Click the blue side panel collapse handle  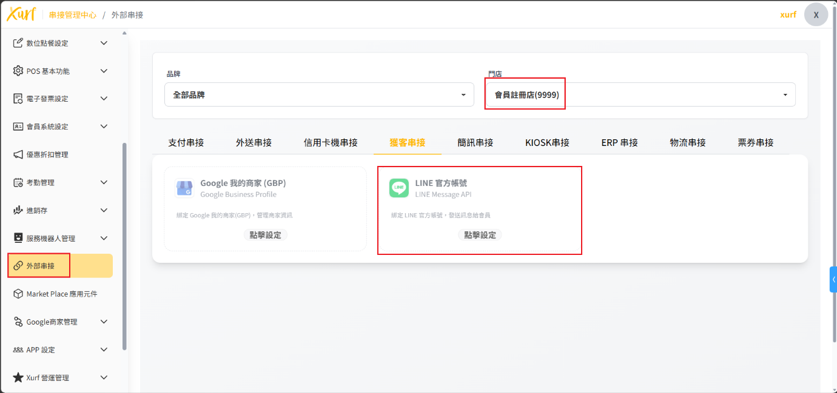[833, 279]
